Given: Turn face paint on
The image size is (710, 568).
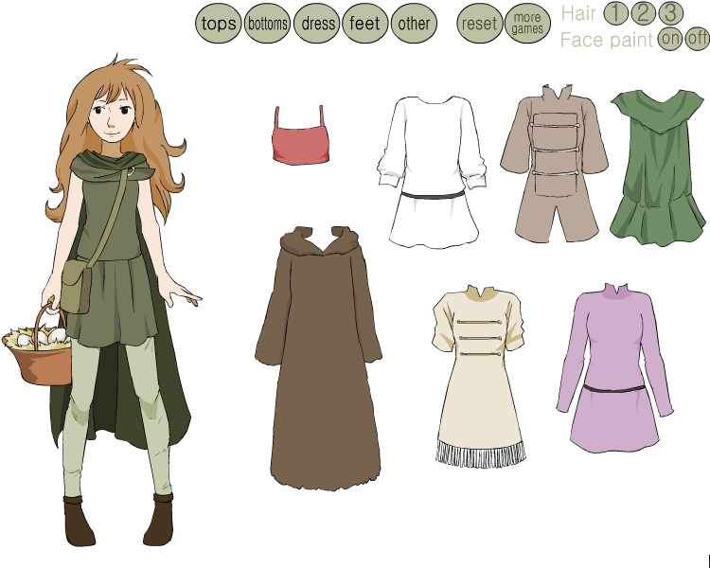Looking at the screenshot, I should pos(669,39).
